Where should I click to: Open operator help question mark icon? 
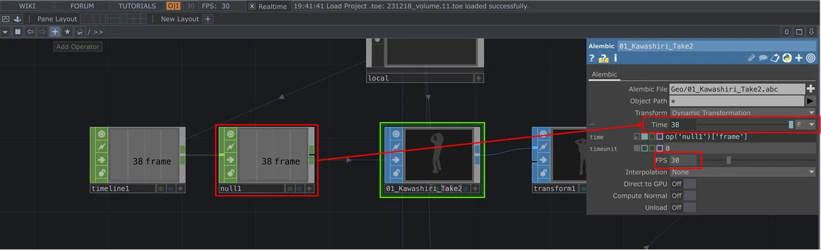[x=592, y=59]
